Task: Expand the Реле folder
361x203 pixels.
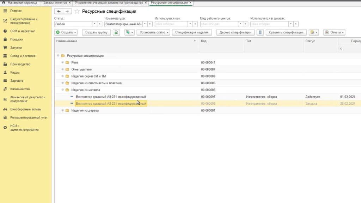Action: 63,62
